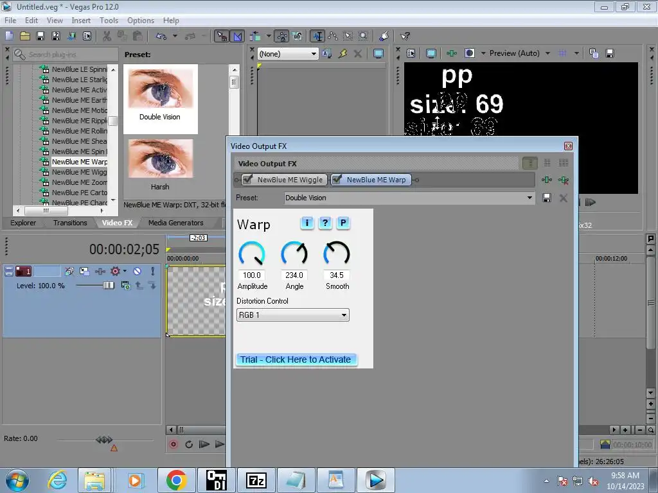Screen dimensions: 658x493
Task: Create a new project from toolbar
Action: click(x=9, y=37)
